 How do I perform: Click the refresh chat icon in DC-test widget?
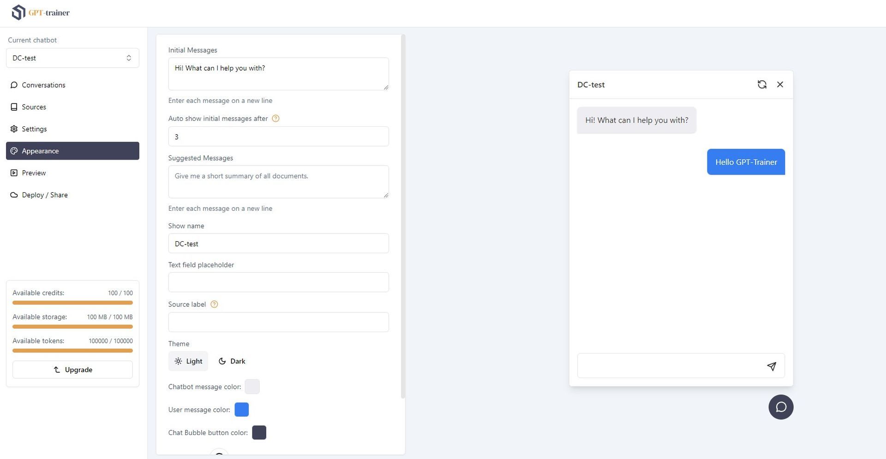point(762,84)
